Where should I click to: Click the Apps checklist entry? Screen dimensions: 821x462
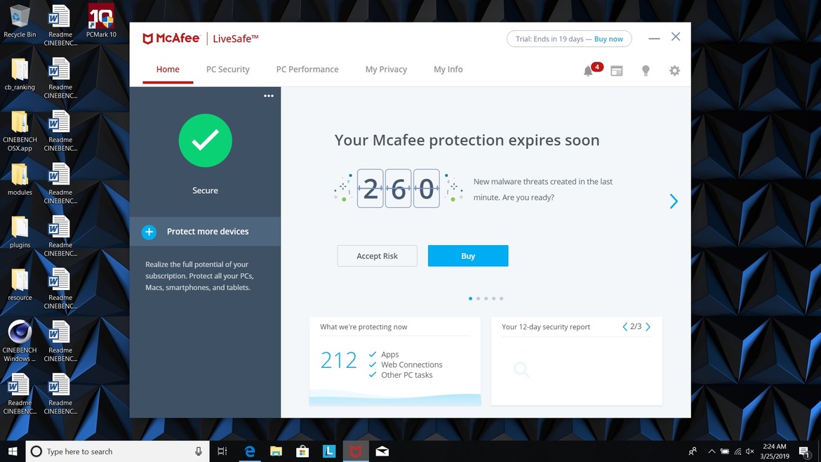390,355
